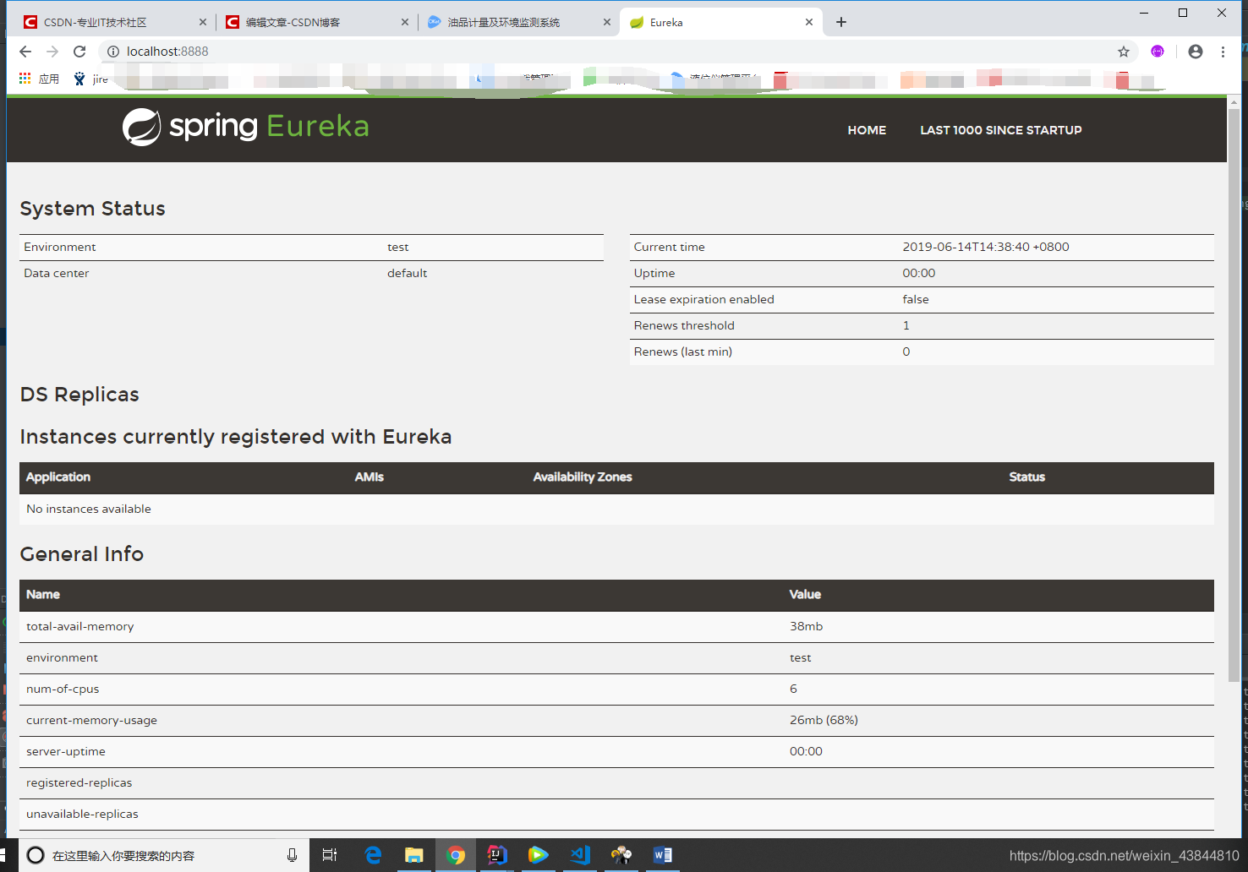
Task: Open the video player app on the taskbar
Action: pos(538,855)
